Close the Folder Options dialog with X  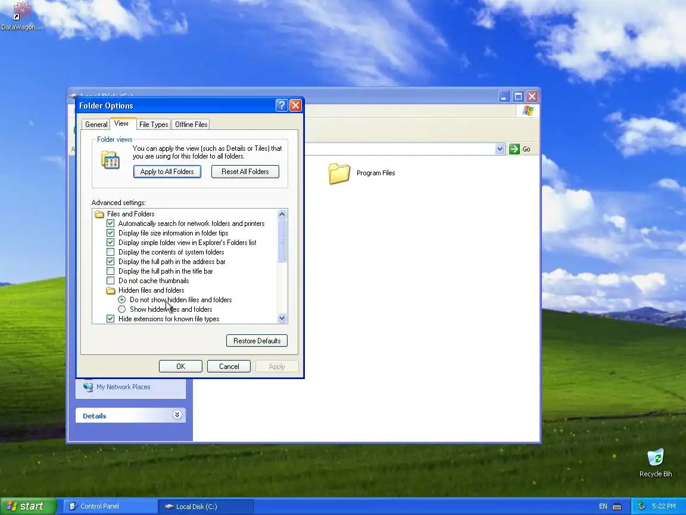point(296,105)
